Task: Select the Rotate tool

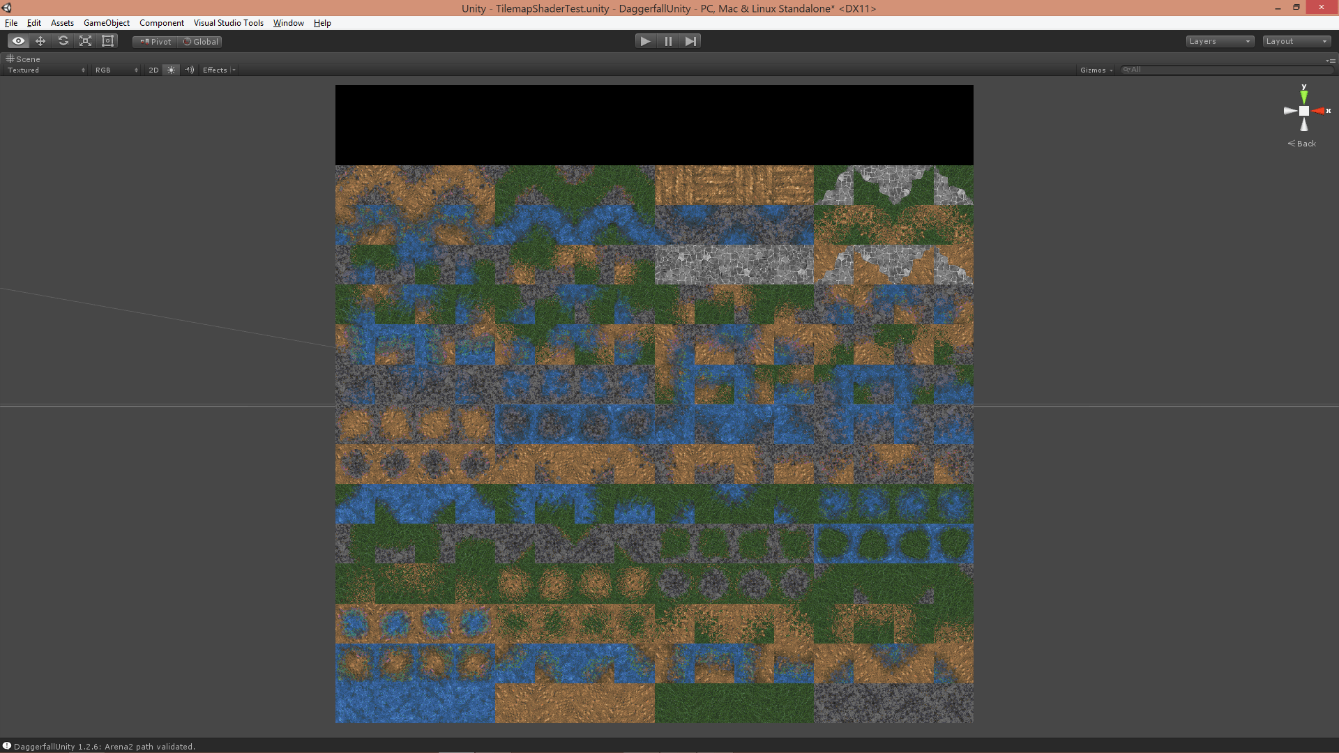Action: pyautogui.click(x=63, y=41)
